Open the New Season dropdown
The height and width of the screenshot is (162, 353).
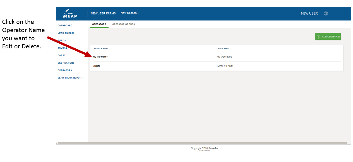point(130,13)
